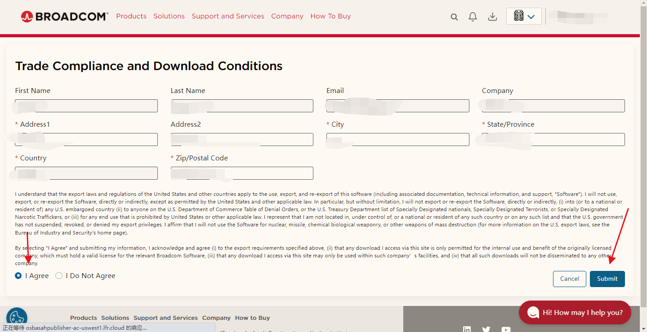Click the Email field

coord(398,106)
